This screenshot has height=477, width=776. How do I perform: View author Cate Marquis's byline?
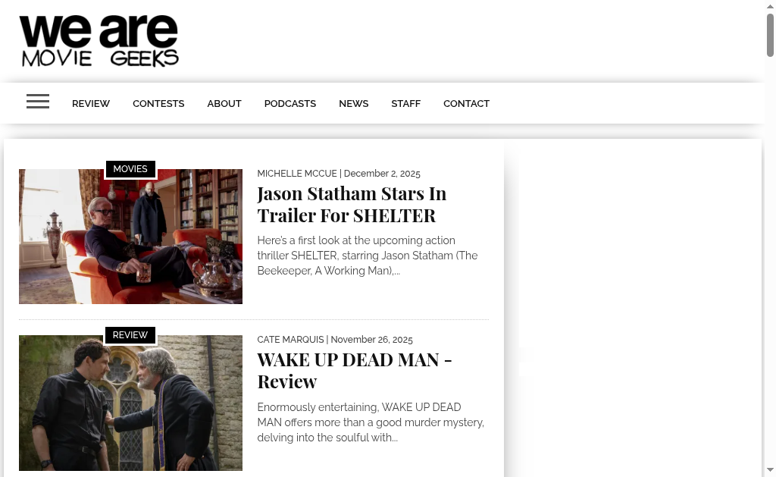[x=290, y=340]
